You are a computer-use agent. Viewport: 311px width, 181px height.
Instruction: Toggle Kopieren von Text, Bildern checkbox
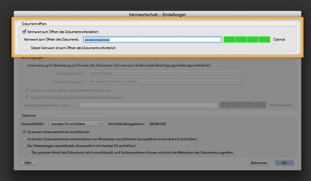[x=26, y=90]
